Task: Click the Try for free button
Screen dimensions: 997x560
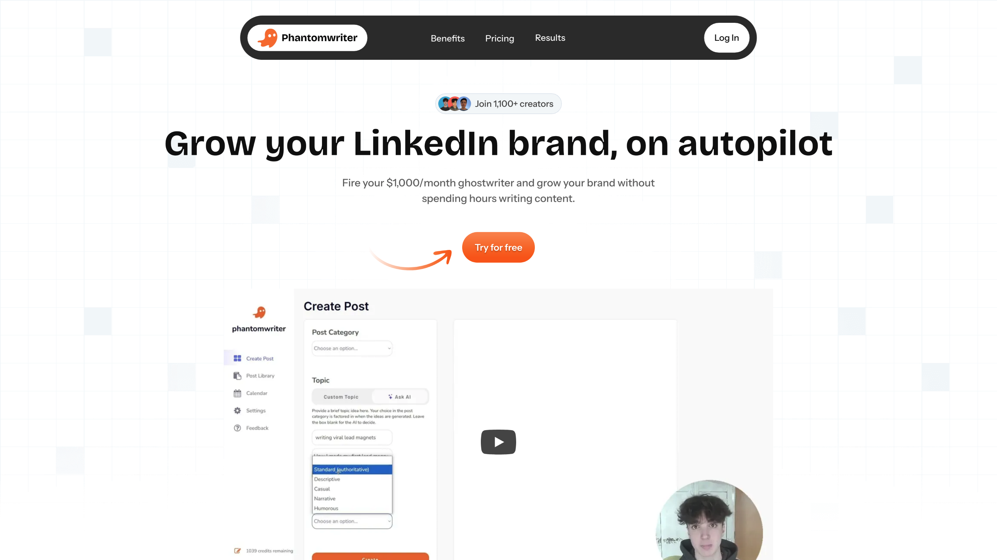Action: 498,248
